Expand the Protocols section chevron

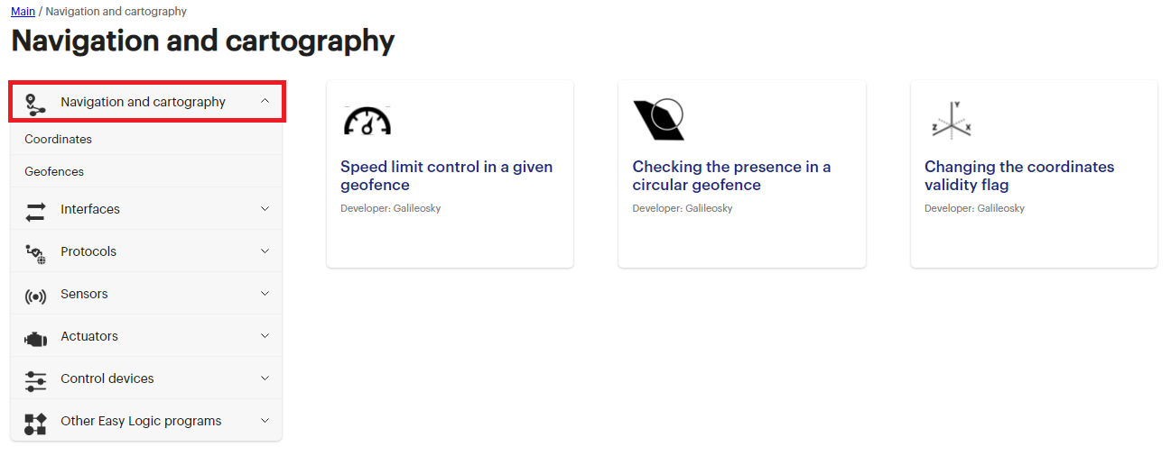point(265,251)
